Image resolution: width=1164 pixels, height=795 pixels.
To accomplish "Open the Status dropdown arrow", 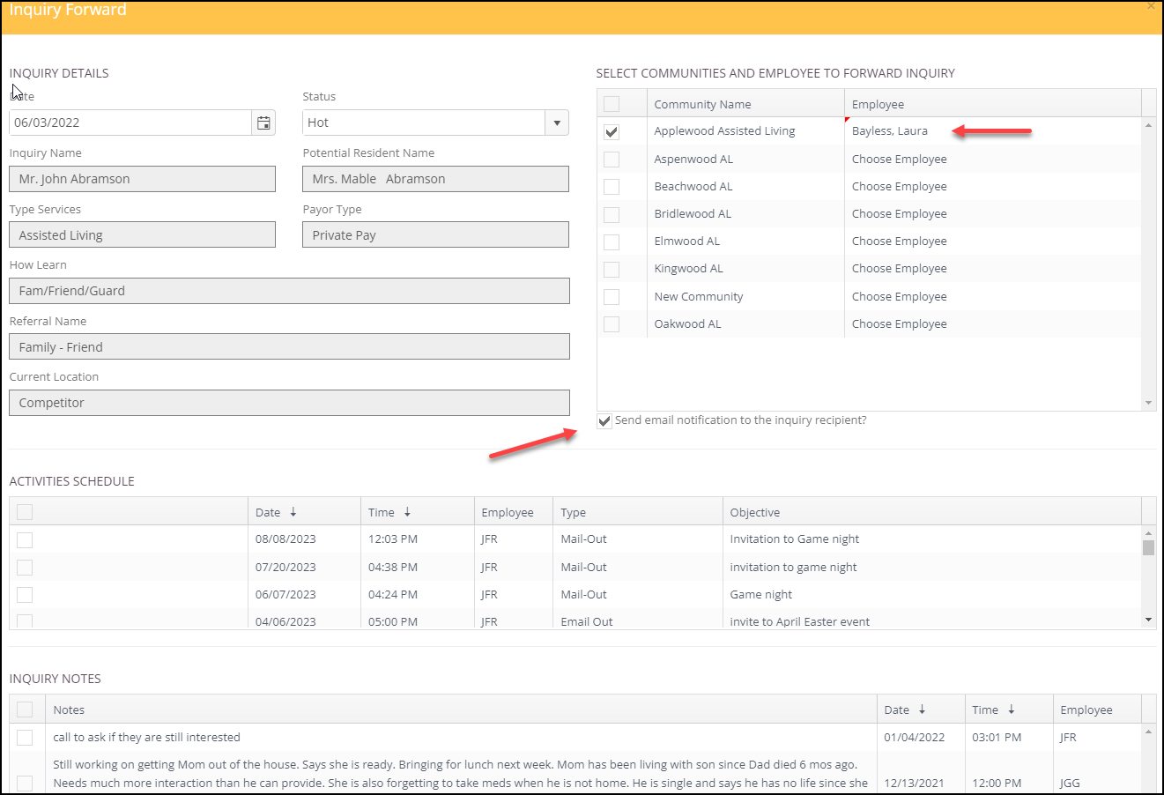I will [557, 123].
